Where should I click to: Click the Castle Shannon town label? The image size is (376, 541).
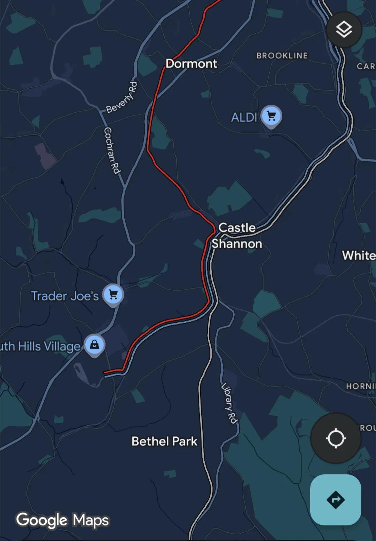click(237, 236)
